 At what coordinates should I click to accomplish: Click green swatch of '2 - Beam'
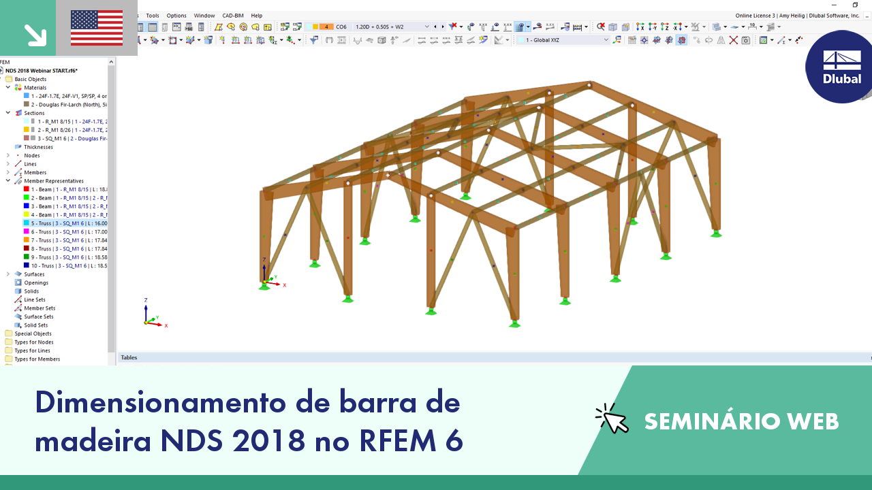click(x=26, y=198)
